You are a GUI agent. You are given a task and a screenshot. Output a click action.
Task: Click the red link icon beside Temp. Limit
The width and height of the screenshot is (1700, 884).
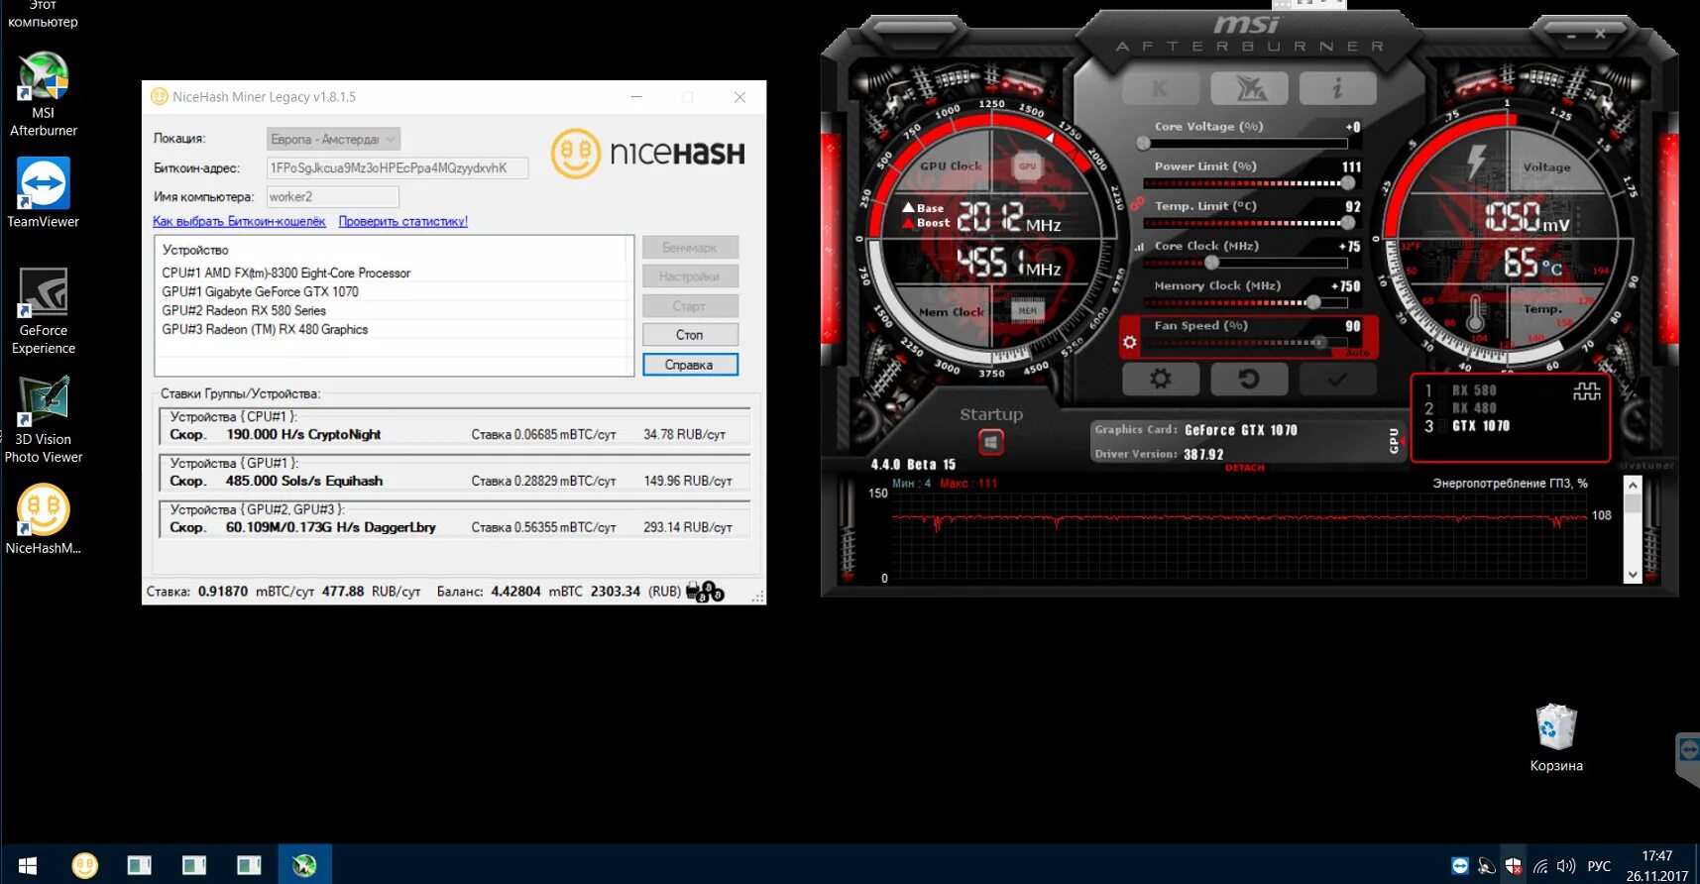(1137, 205)
